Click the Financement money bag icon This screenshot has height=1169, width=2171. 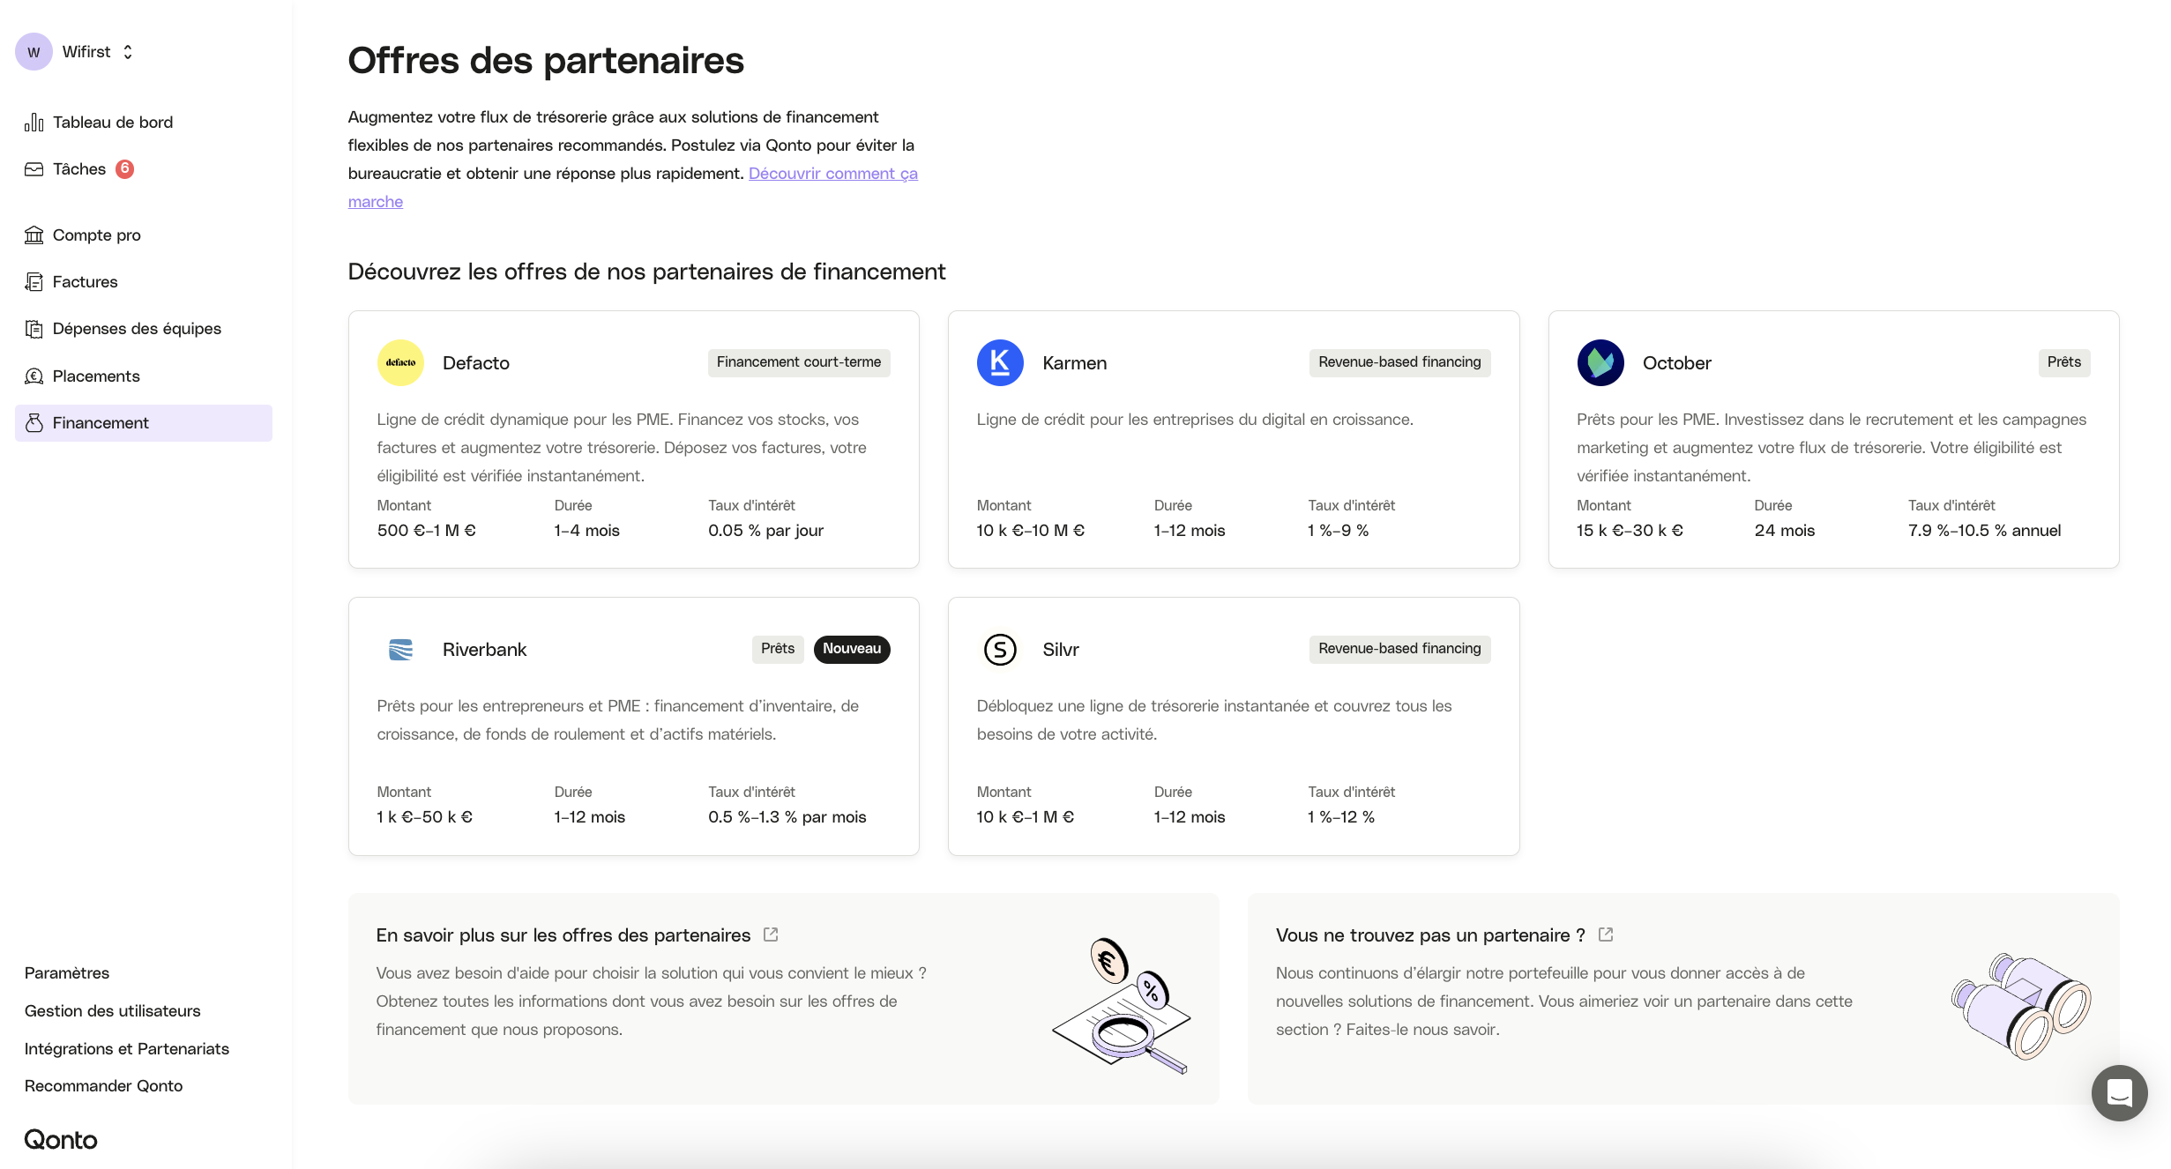tap(34, 423)
